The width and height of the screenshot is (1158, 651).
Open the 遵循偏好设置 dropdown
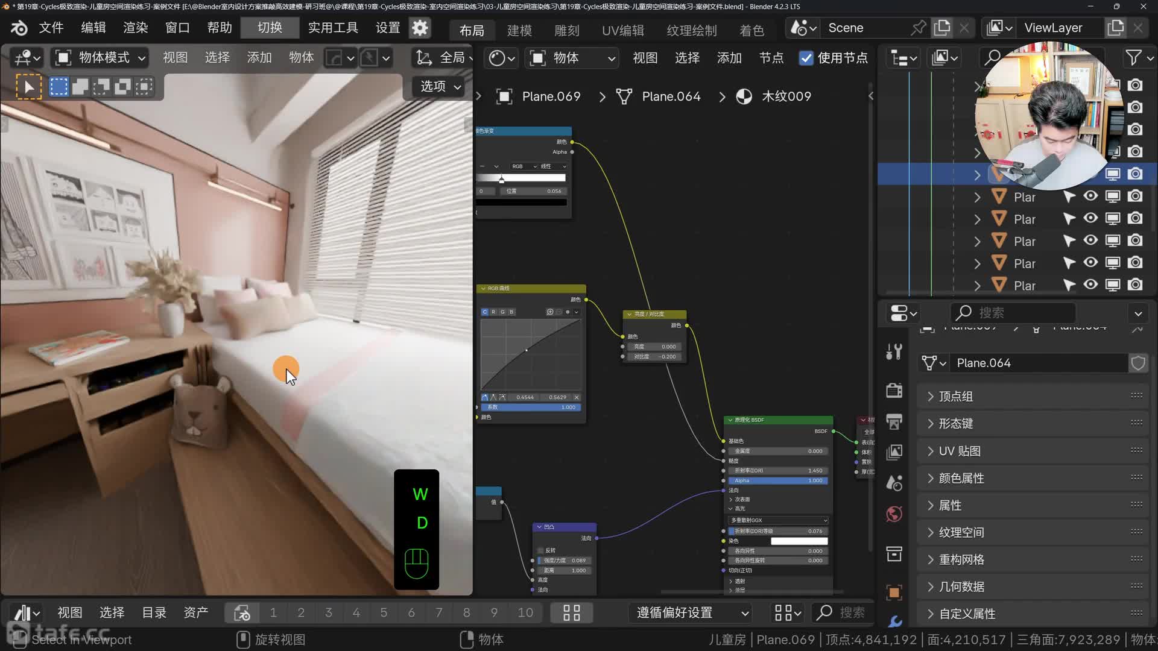[692, 613]
